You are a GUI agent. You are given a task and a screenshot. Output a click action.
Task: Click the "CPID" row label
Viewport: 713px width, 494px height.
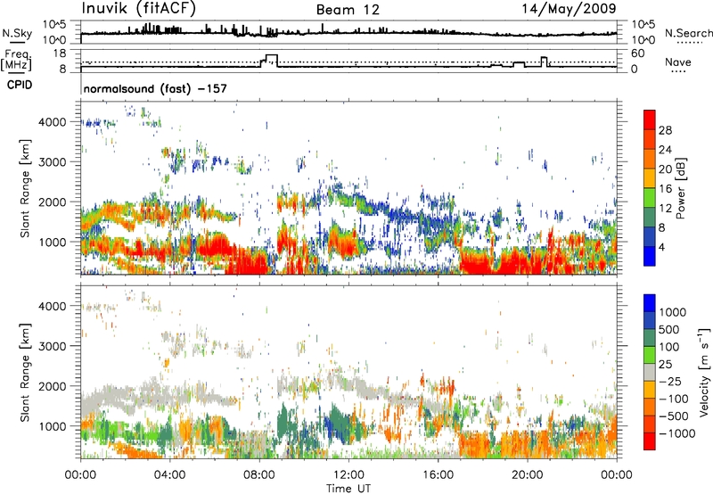click(20, 85)
